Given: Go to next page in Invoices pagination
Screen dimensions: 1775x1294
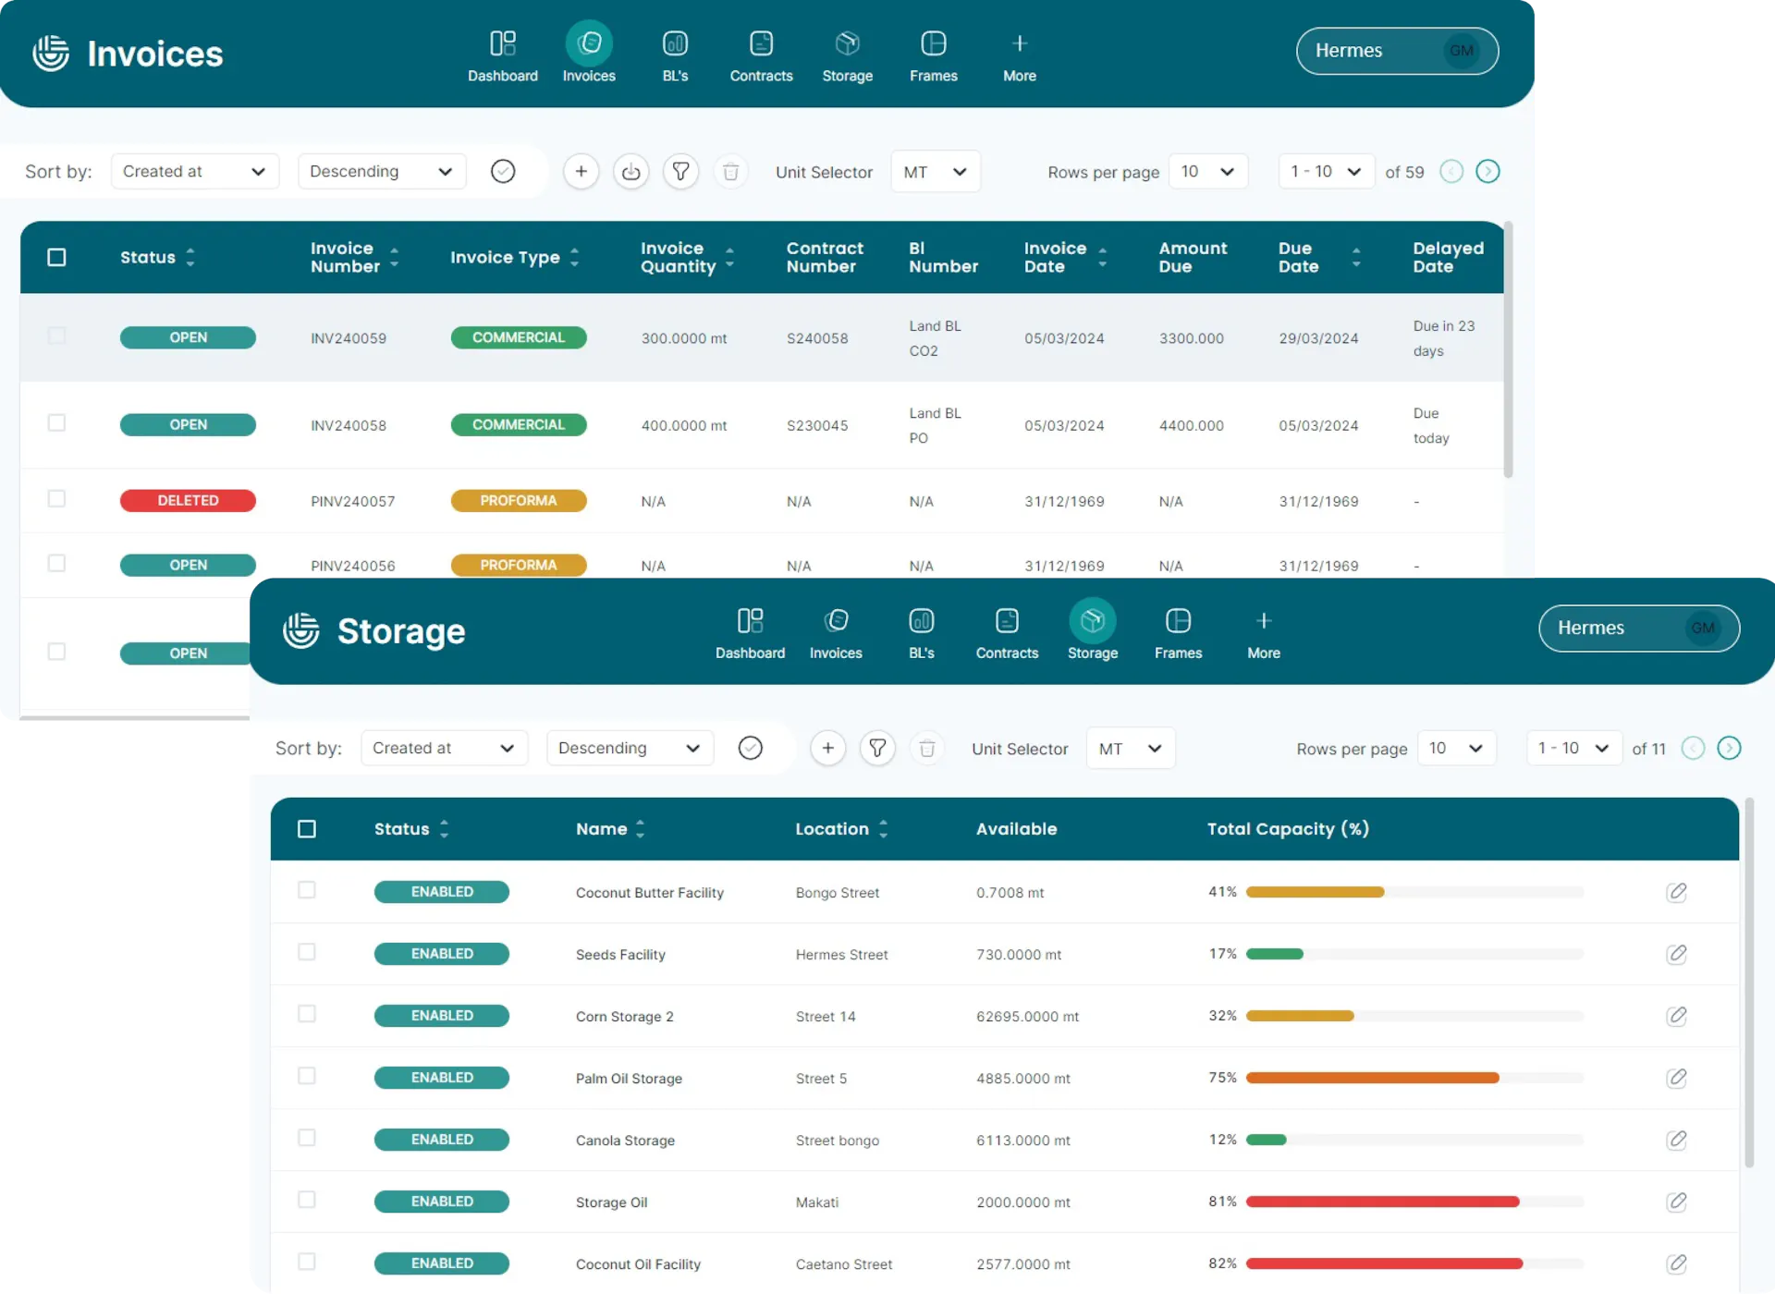Looking at the screenshot, I should [x=1487, y=172].
